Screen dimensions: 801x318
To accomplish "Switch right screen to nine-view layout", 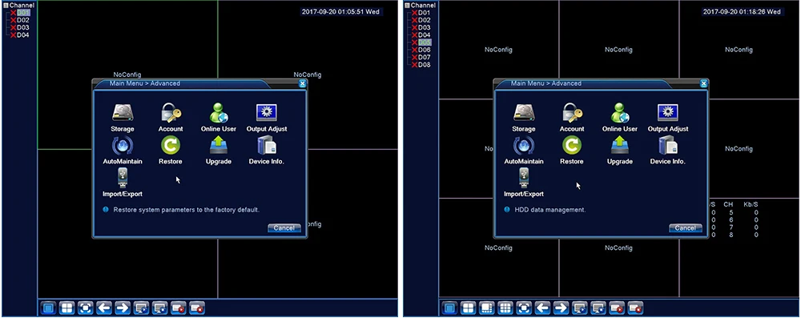I will [505, 308].
